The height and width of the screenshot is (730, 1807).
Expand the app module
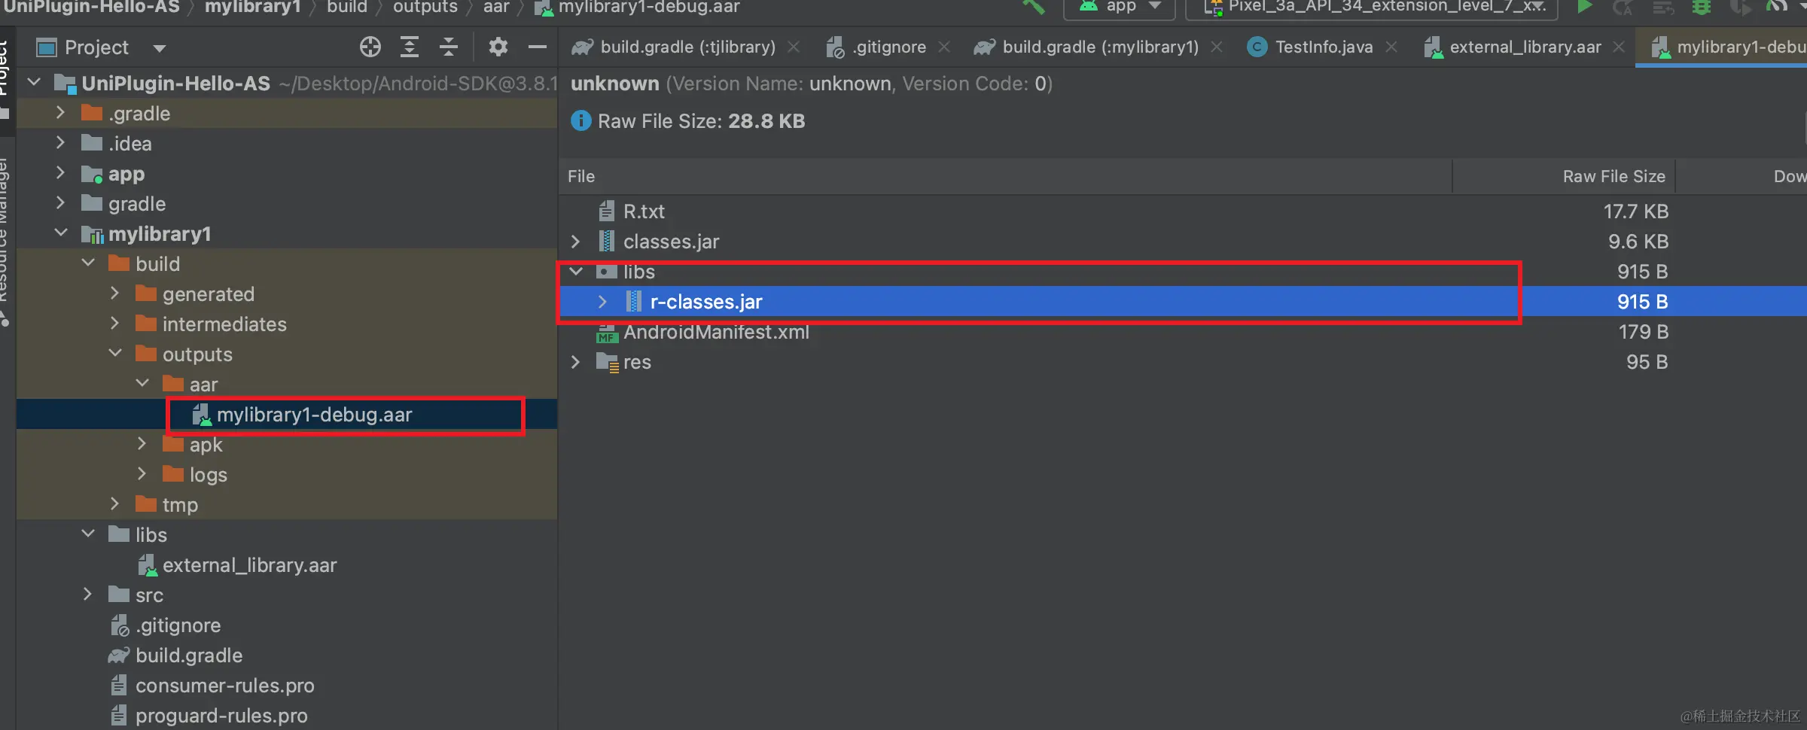[61, 173]
